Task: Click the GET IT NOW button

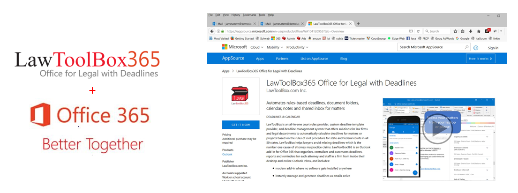Action: tap(240, 125)
